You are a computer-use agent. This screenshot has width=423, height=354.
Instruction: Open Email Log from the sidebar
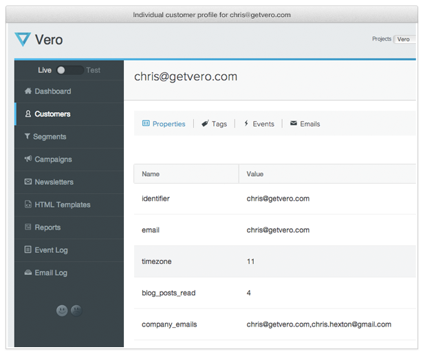tap(51, 273)
